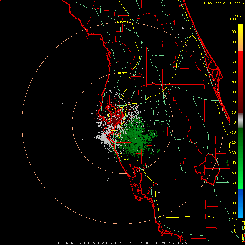Click the 0 scale value
This screenshot has width=245, height=245.
[x=235, y=122]
